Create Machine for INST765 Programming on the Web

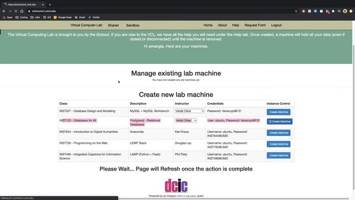pyautogui.click(x=278, y=144)
